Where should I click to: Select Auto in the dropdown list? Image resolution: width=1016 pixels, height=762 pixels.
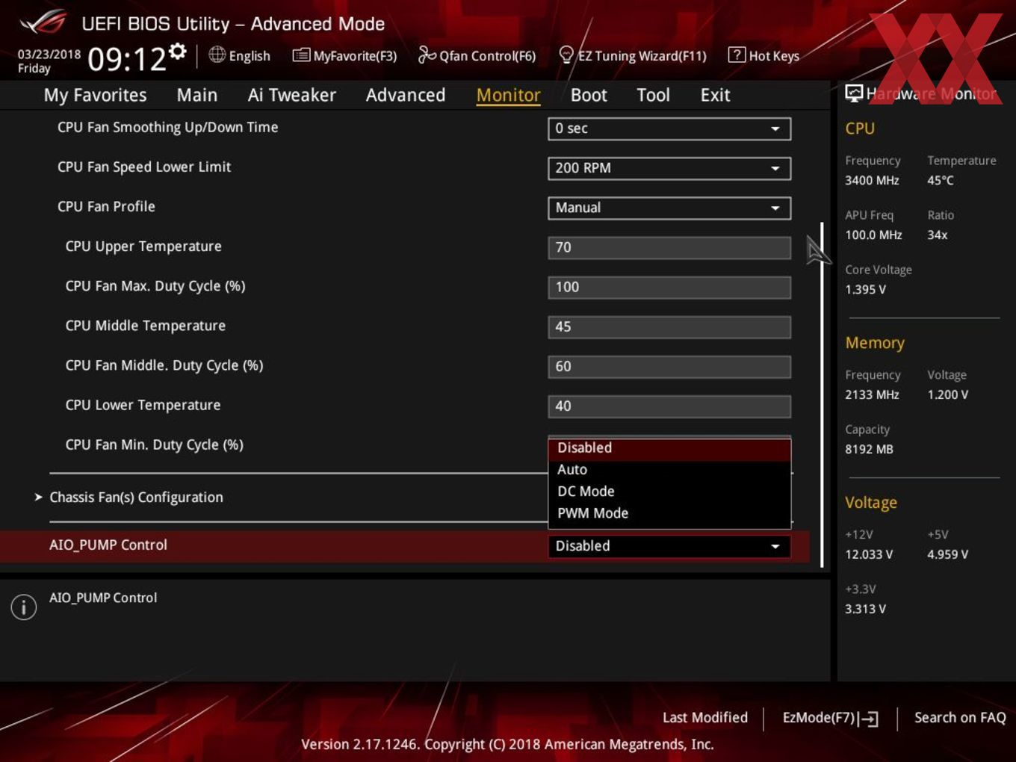pyautogui.click(x=669, y=470)
